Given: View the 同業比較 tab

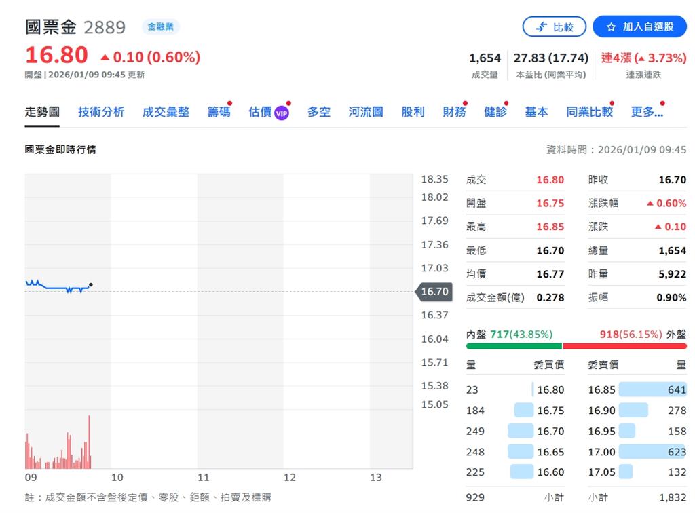Looking at the screenshot, I should [x=589, y=111].
